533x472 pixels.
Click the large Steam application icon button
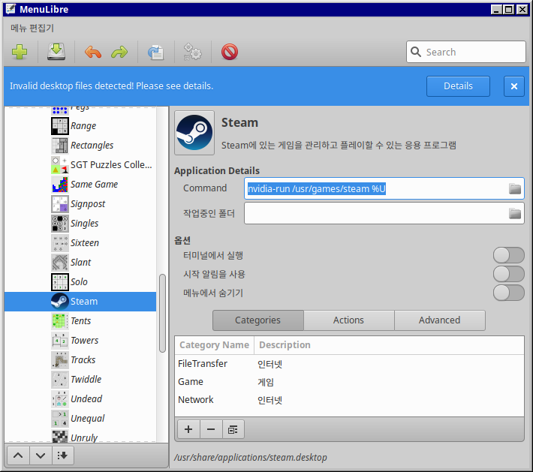(194, 133)
